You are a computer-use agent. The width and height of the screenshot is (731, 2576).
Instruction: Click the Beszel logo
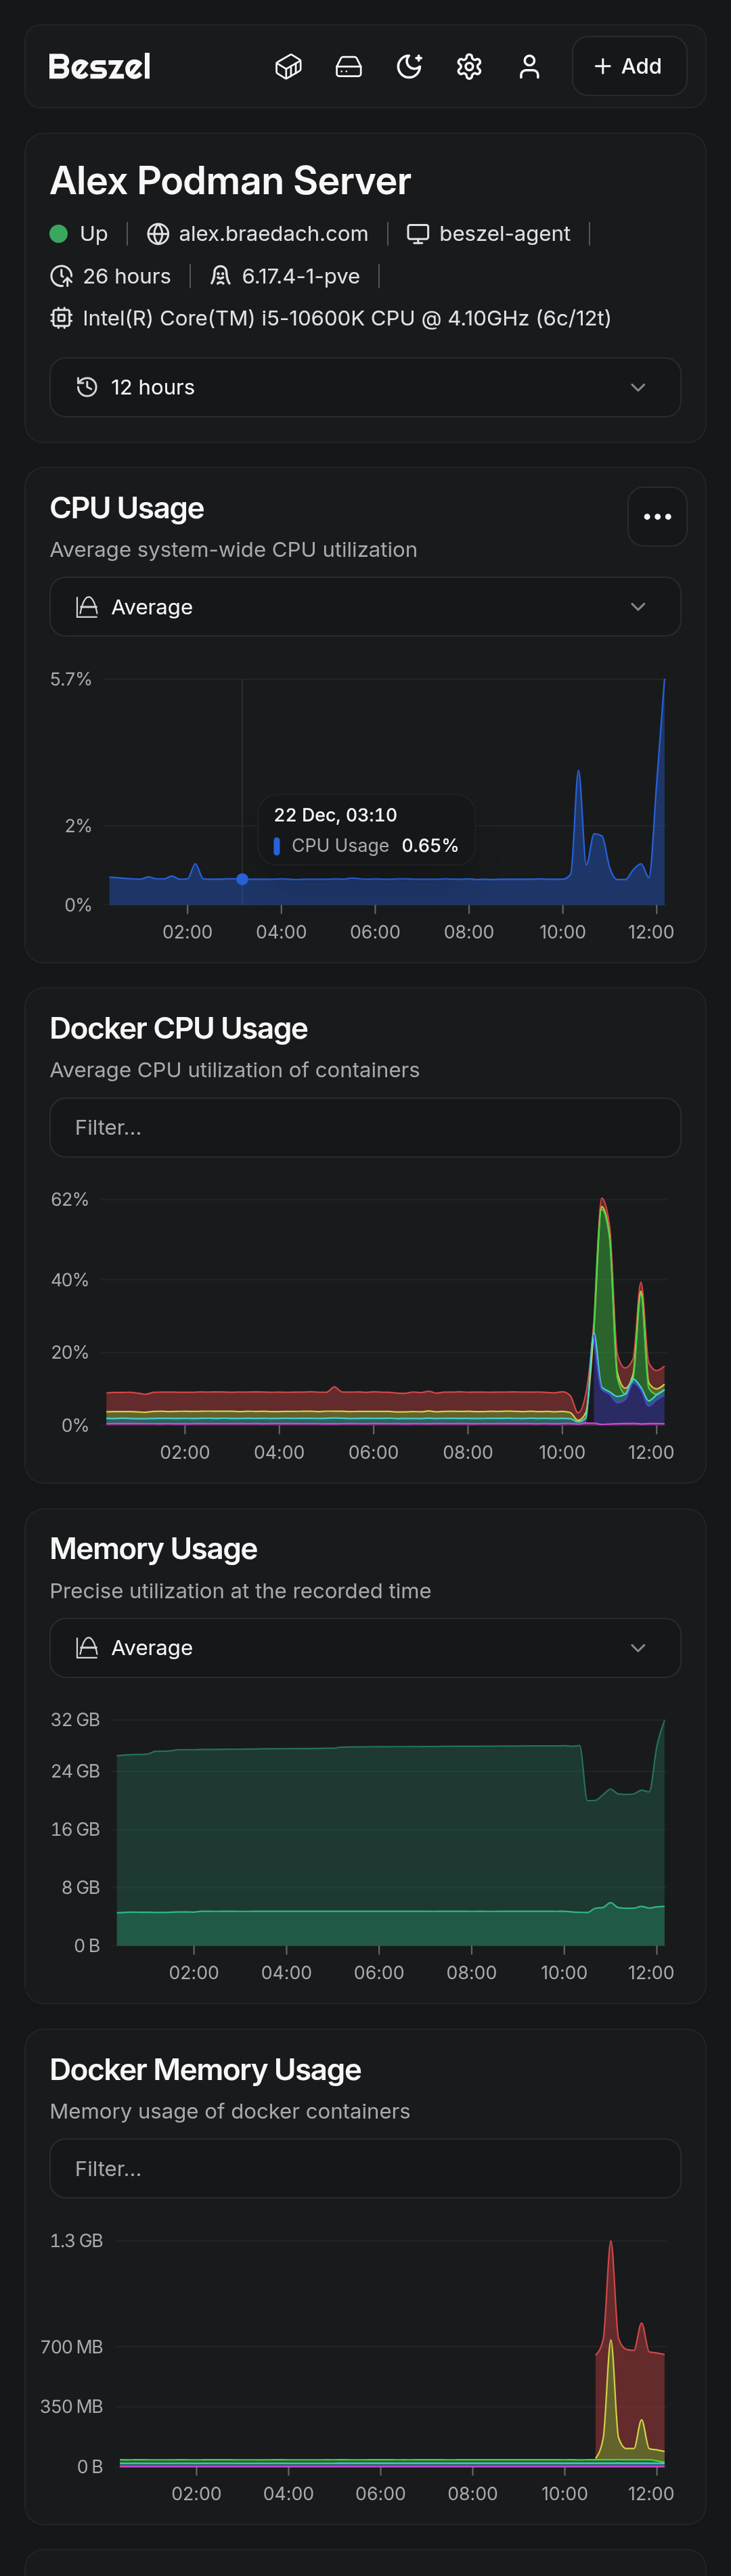point(100,67)
